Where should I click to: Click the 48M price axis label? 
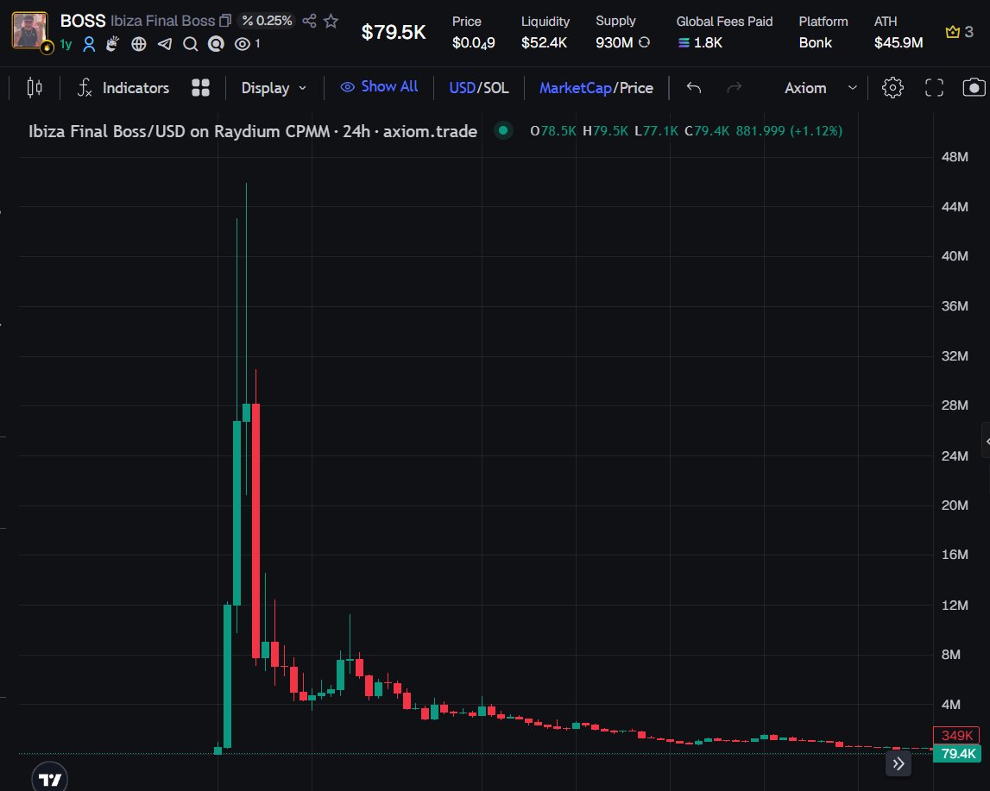[x=955, y=156]
